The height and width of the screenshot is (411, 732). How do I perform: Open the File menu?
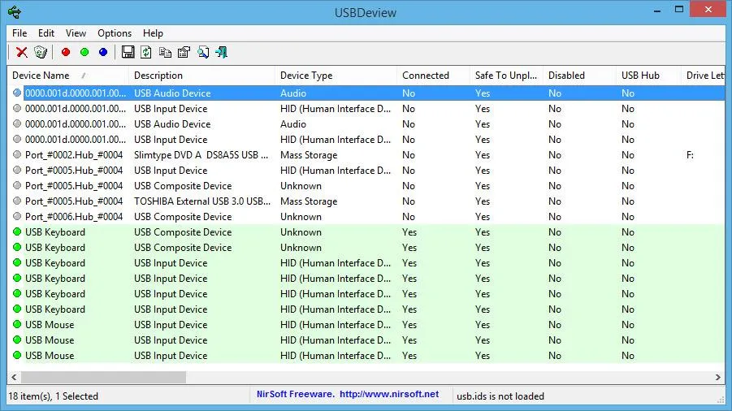[19, 33]
